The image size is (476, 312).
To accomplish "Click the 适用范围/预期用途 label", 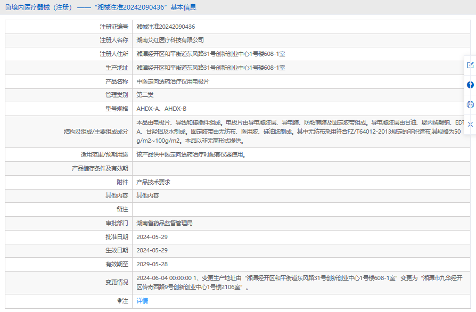I will (104, 154).
